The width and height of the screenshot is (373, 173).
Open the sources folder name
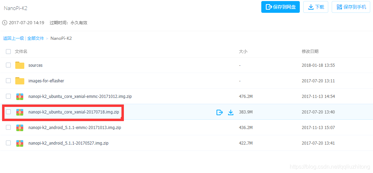pyautogui.click(x=35, y=65)
